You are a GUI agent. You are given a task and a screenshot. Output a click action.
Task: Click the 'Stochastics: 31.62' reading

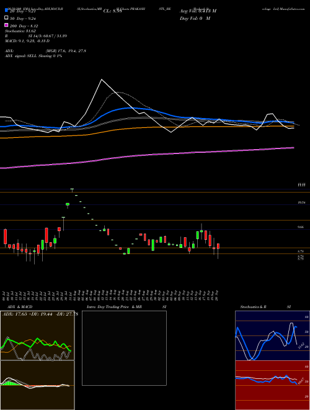20,31
